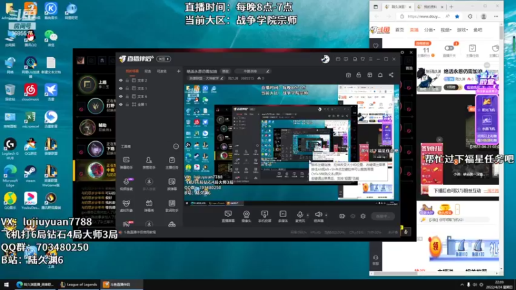
Task: Open the browser more options menu
Action: pos(496,17)
